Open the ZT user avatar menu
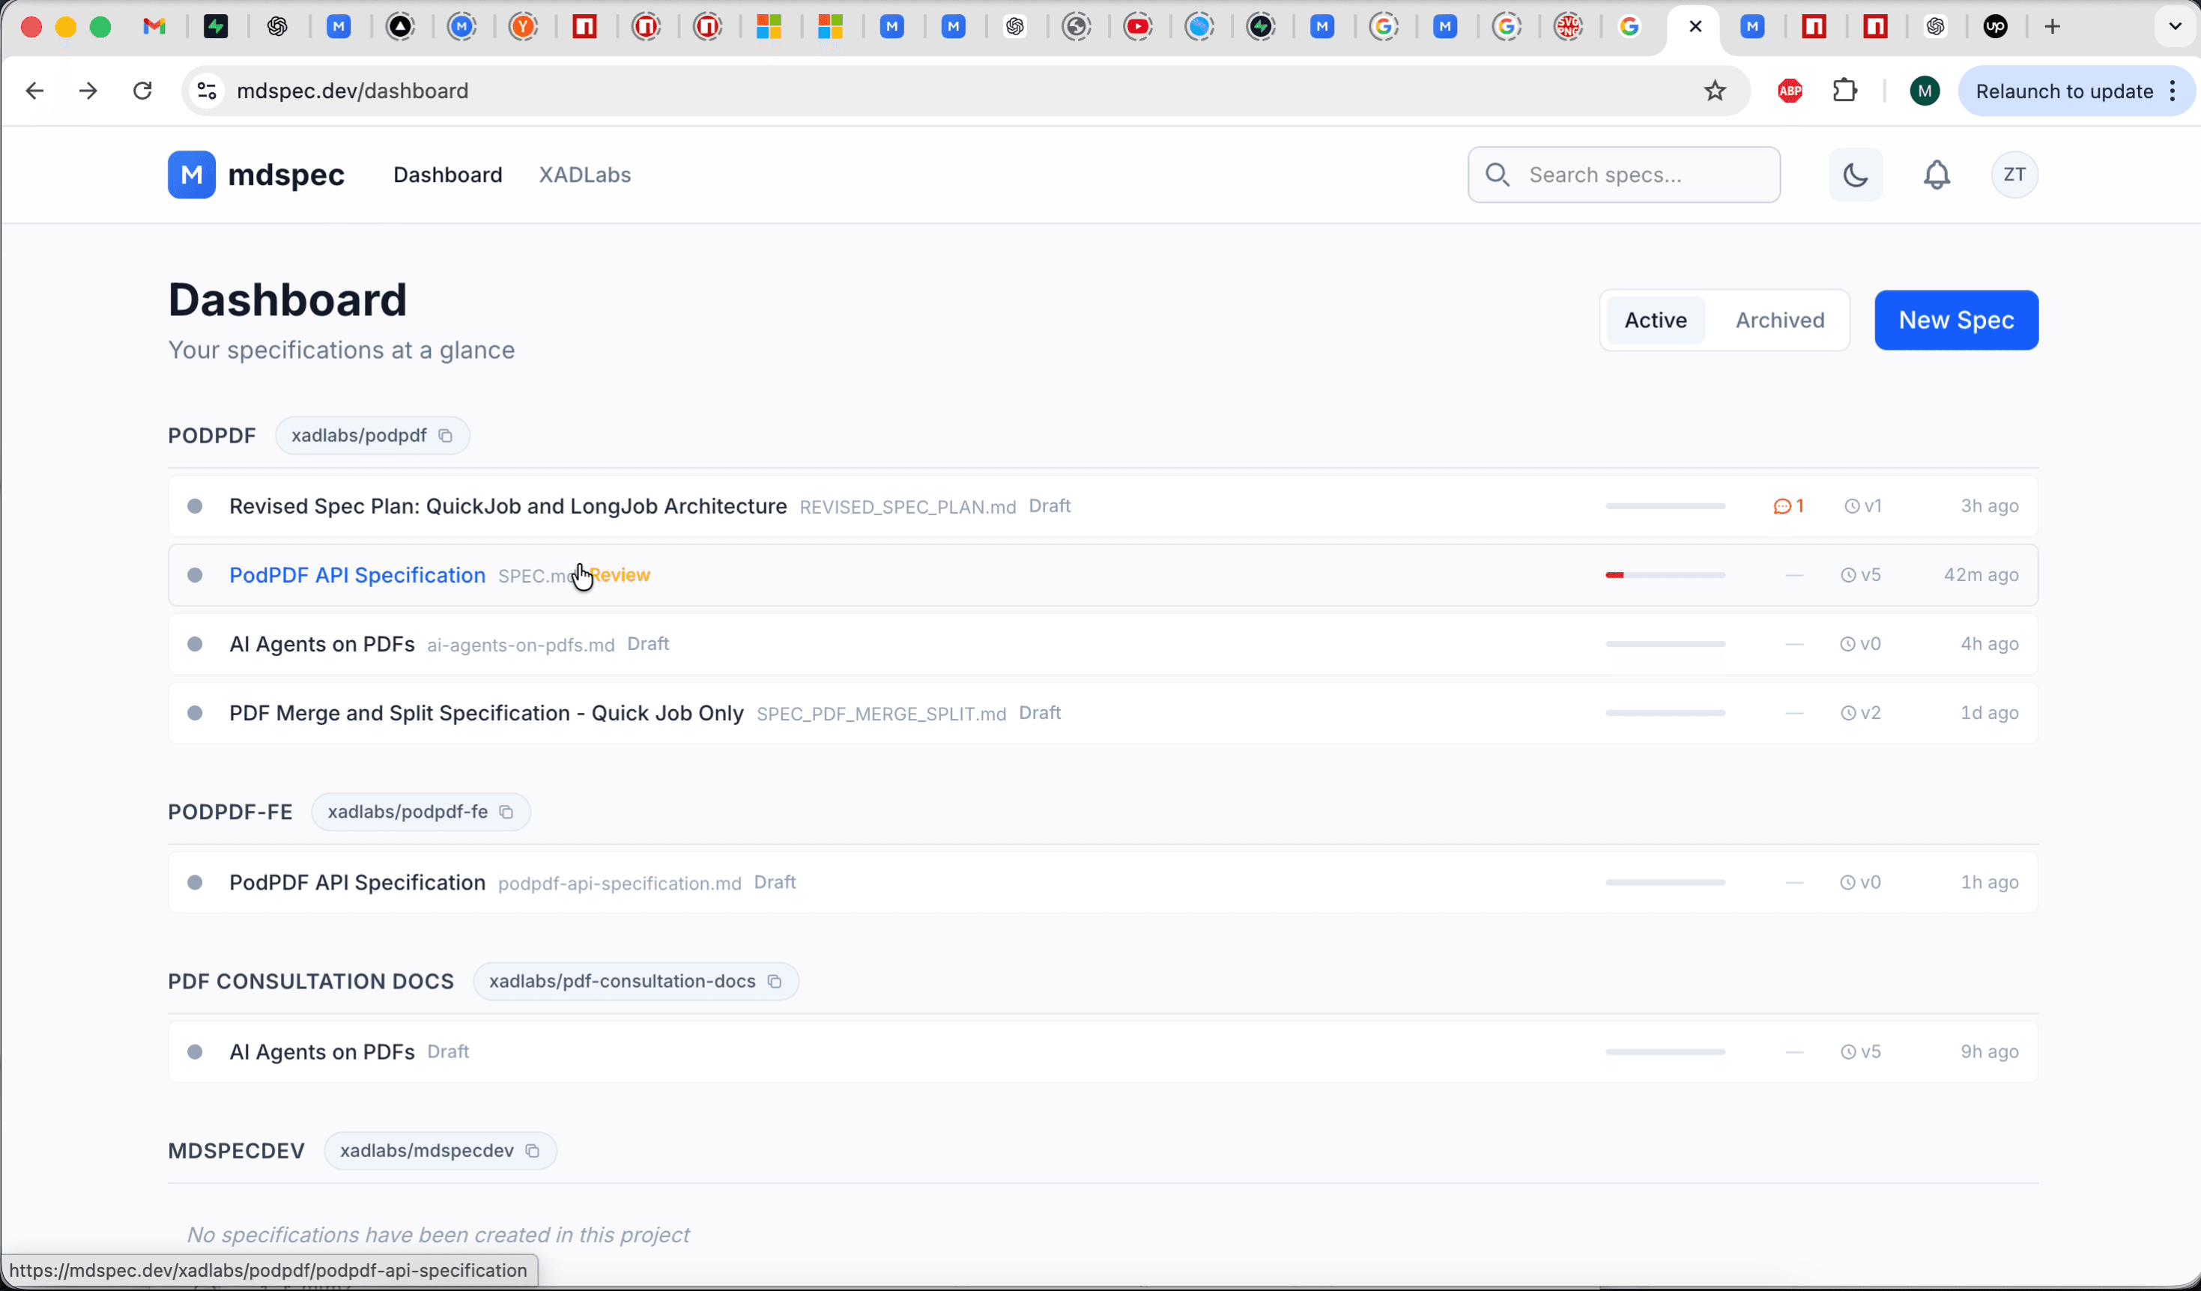 click(x=2013, y=174)
